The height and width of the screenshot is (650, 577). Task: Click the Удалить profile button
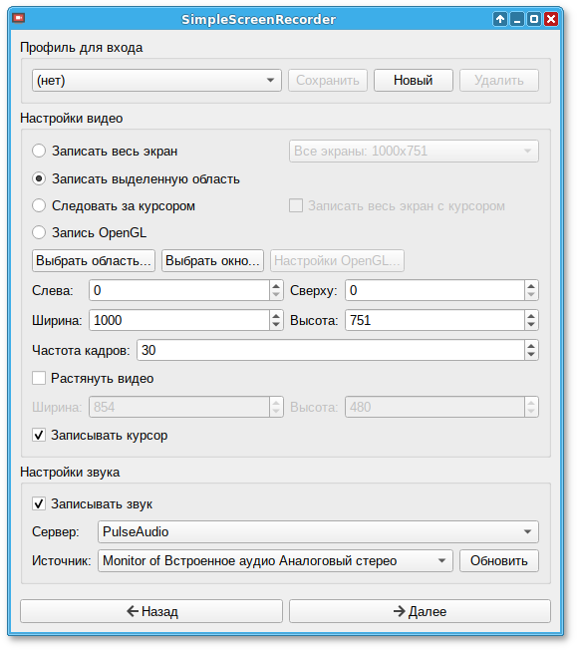[499, 80]
